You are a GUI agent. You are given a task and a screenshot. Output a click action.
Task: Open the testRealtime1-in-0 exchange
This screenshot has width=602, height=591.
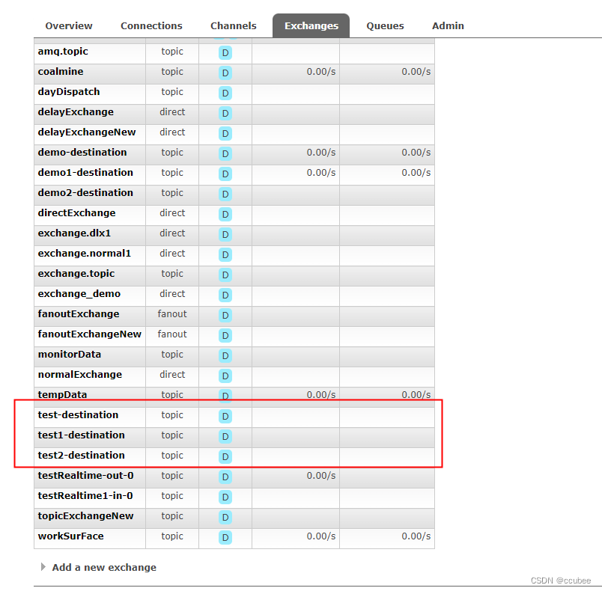click(85, 496)
